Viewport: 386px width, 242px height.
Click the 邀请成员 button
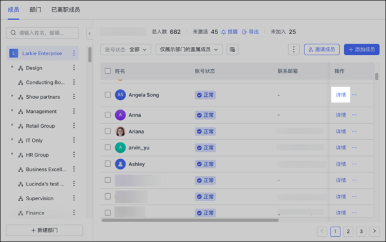[322, 49]
